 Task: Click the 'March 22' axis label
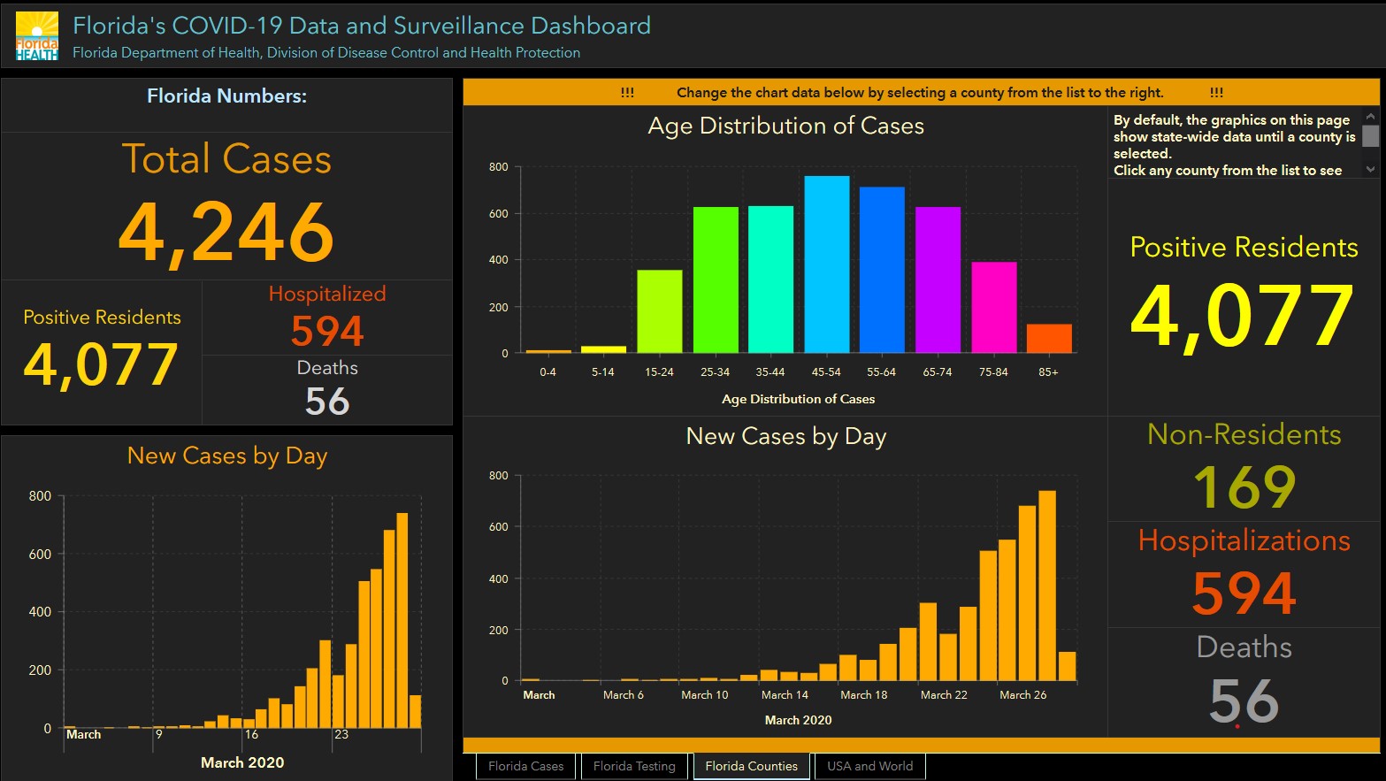point(944,695)
